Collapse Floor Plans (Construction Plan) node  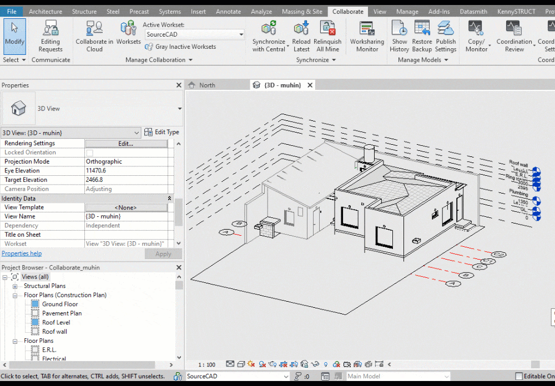(15, 296)
